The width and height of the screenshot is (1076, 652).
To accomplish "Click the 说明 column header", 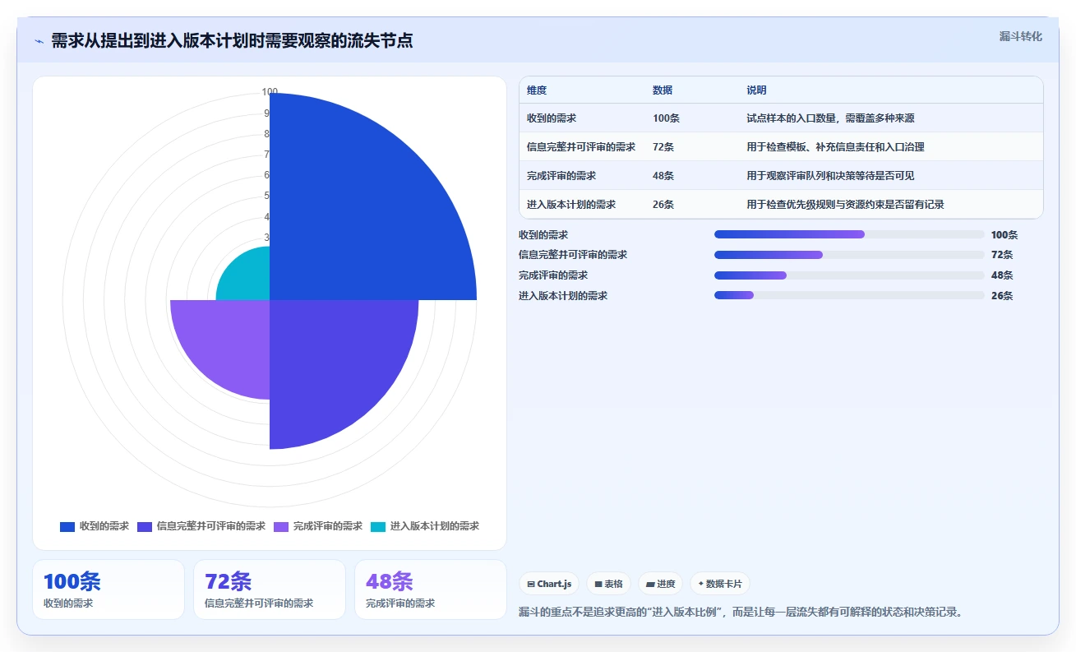I will click(x=756, y=90).
